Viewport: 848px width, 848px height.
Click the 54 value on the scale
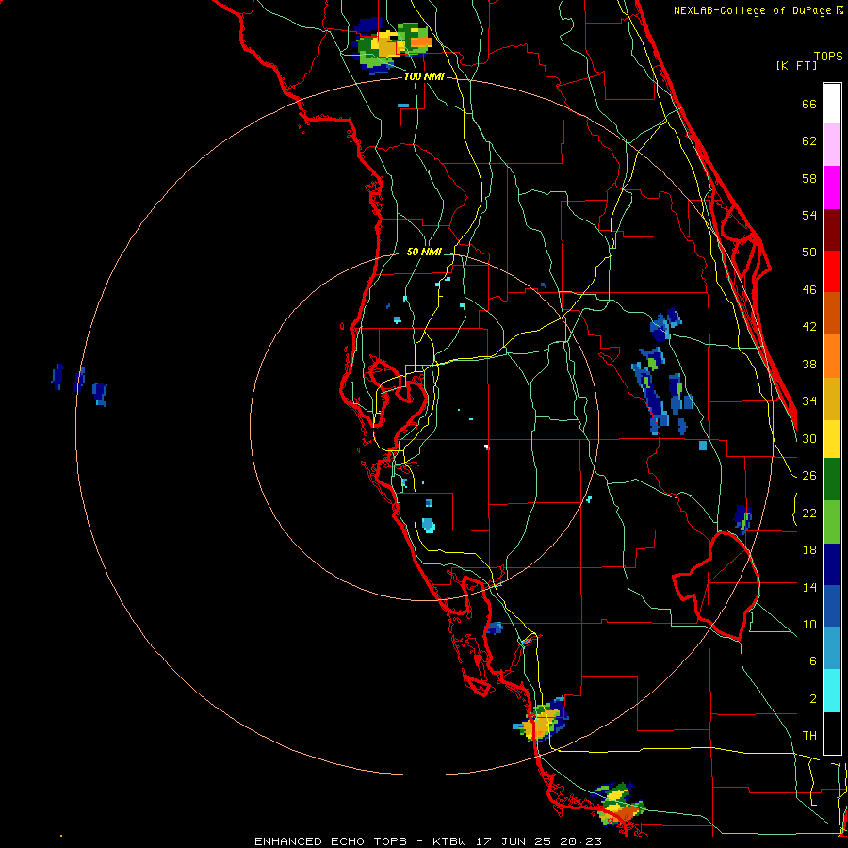click(x=809, y=215)
